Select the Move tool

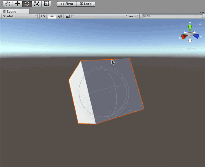17,4
